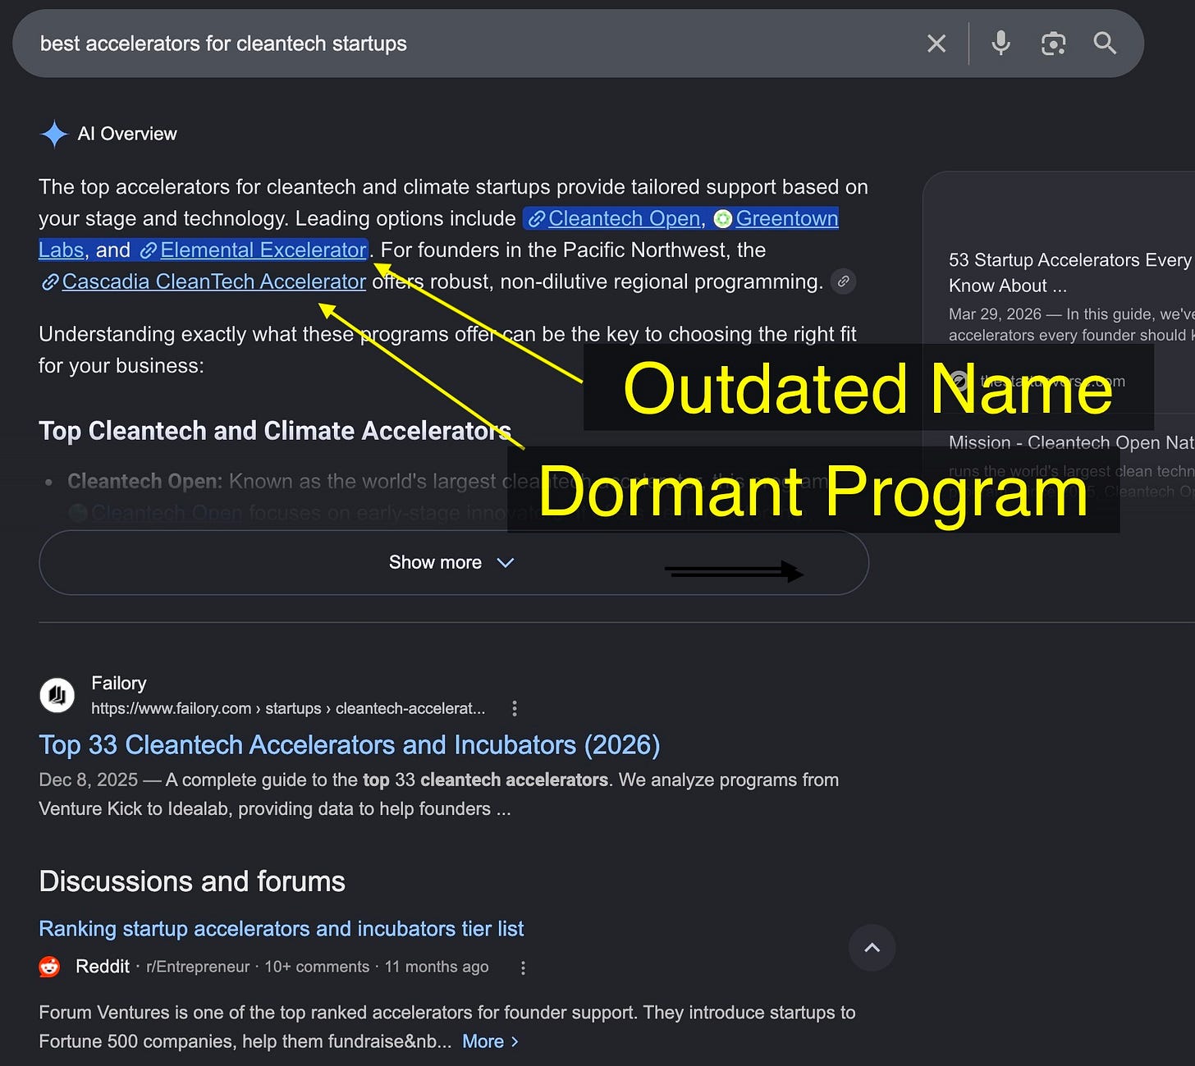1195x1066 pixels.
Task: Submit query with magnifying glass icon
Action: click(x=1106, y=43)
